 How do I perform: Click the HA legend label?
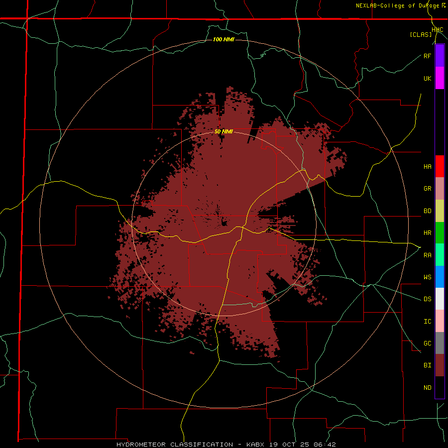click(x=427, y=166)
